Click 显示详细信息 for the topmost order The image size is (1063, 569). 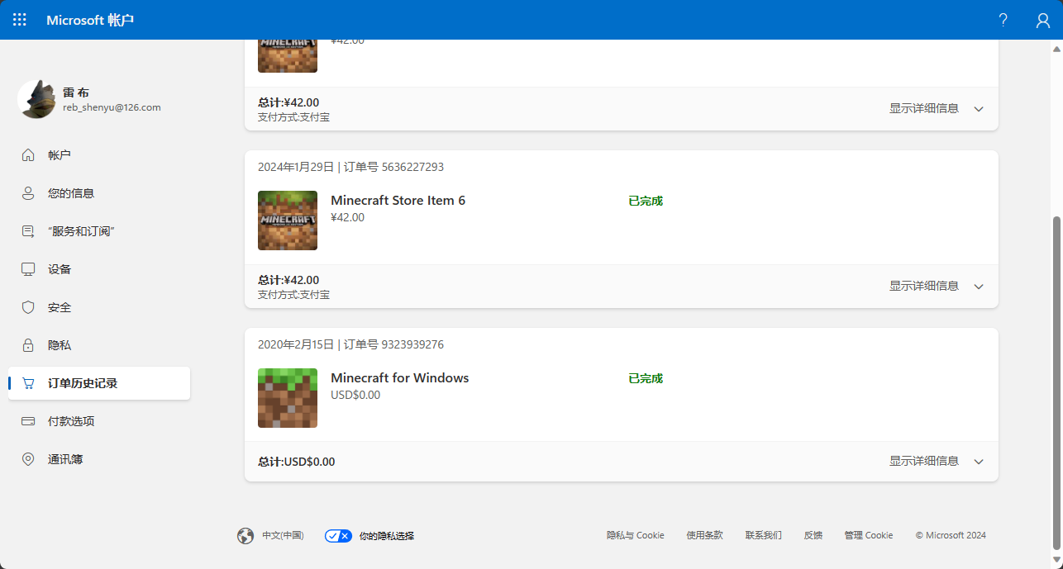pyautogui.click(x=924, y=108)
